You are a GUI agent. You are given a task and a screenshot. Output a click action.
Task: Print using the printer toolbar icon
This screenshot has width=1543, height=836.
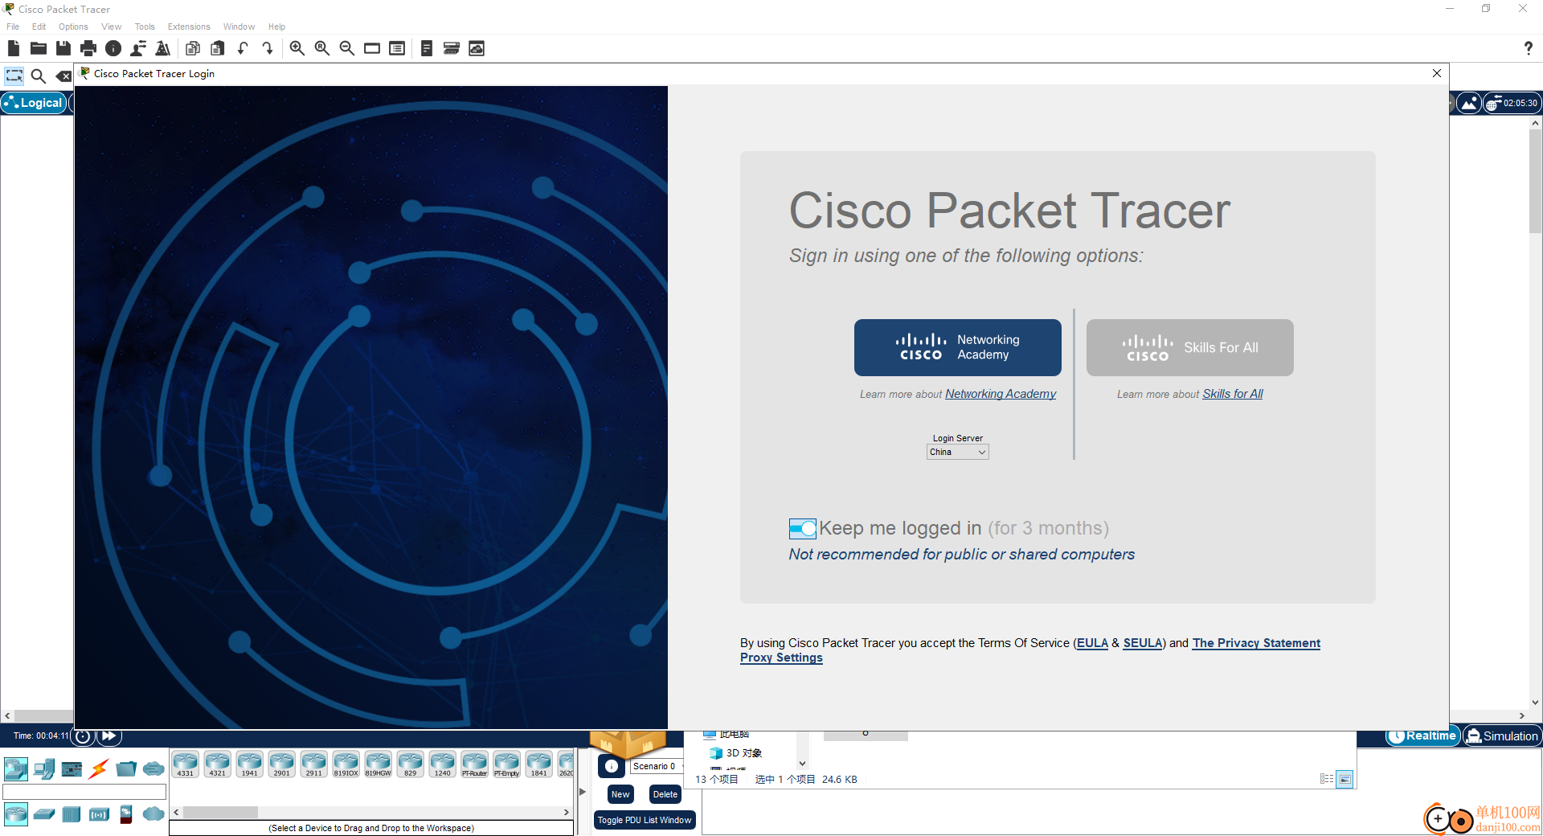88,48
